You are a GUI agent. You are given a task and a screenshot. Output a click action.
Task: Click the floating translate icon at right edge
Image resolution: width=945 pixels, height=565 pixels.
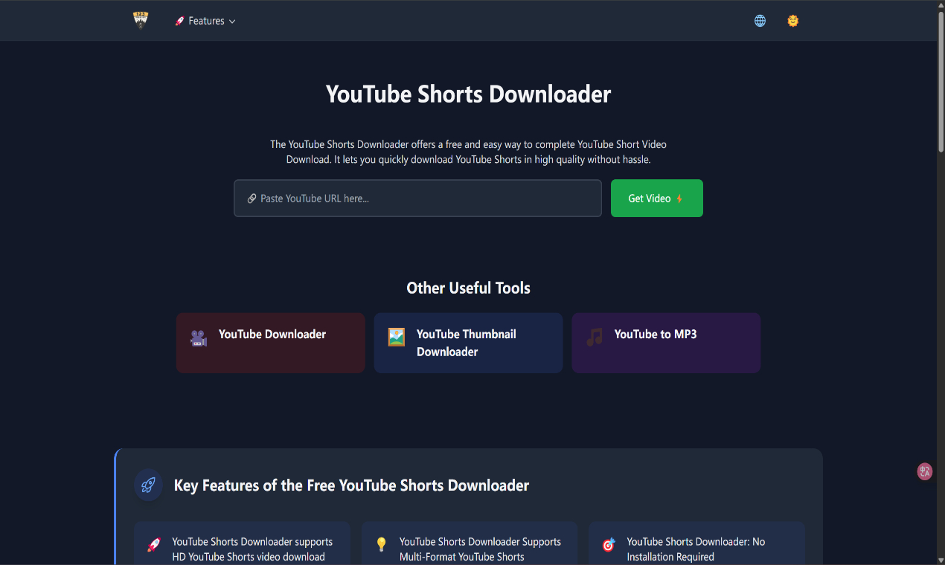click(925, 471)
